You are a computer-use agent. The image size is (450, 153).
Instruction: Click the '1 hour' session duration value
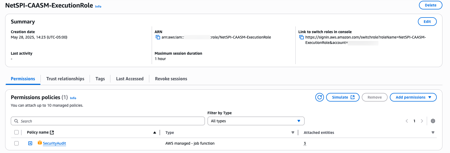pos(160,59)
